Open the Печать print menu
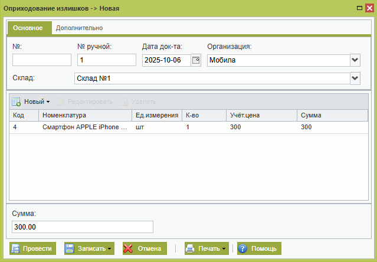The width and height of the screenshot is (377, 262). 206,248
